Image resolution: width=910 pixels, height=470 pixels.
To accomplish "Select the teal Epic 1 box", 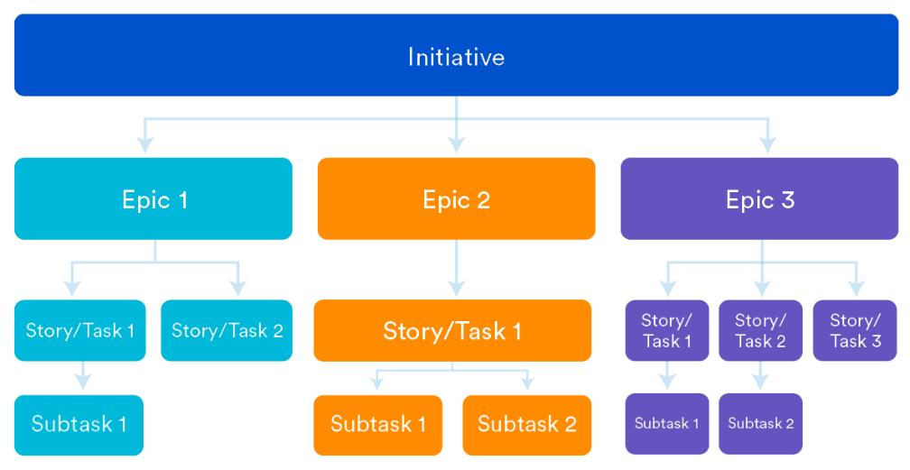I will pyautogui.click(x=153, y=198).
